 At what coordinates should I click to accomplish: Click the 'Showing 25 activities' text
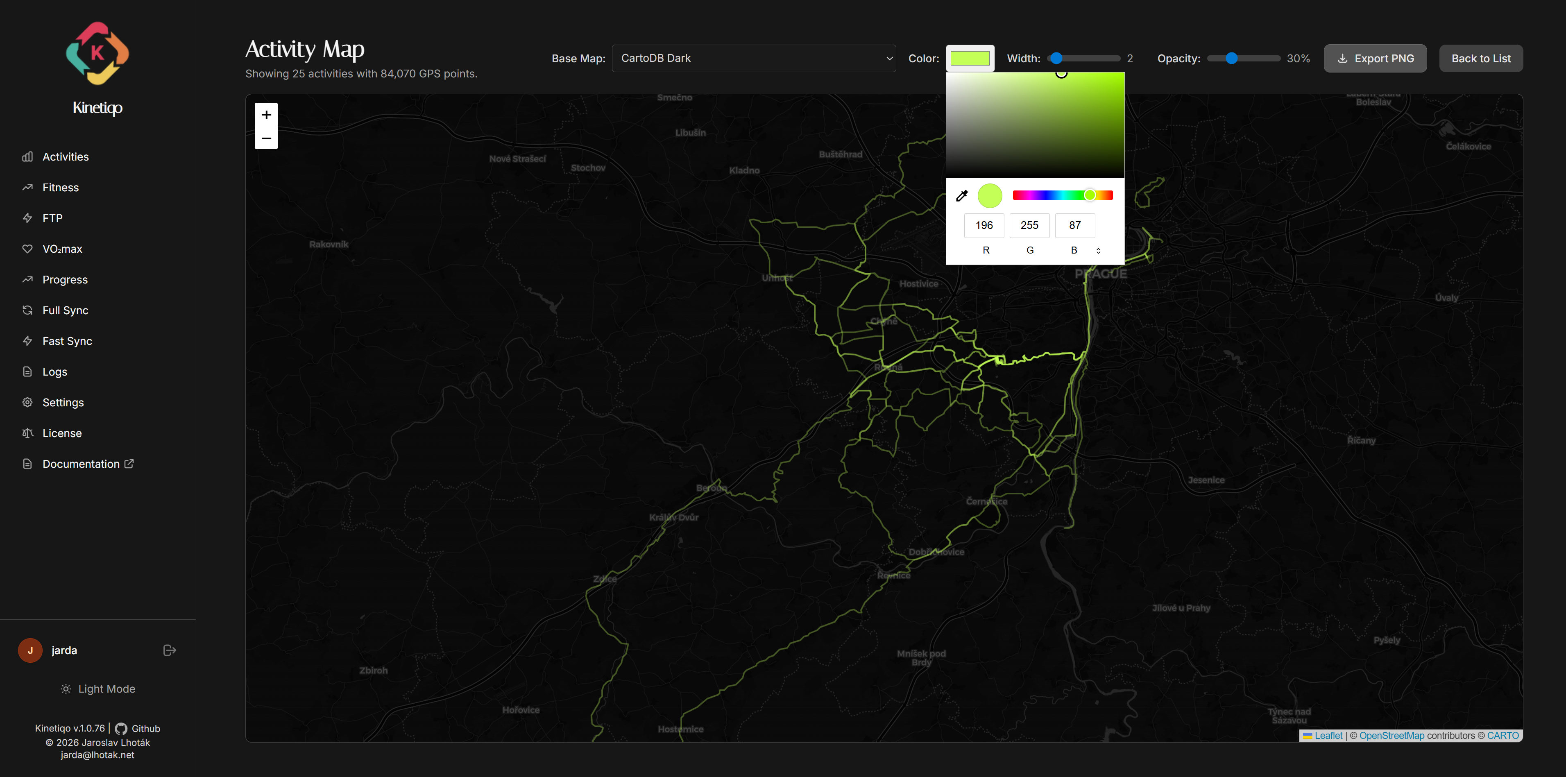(361, 74)
